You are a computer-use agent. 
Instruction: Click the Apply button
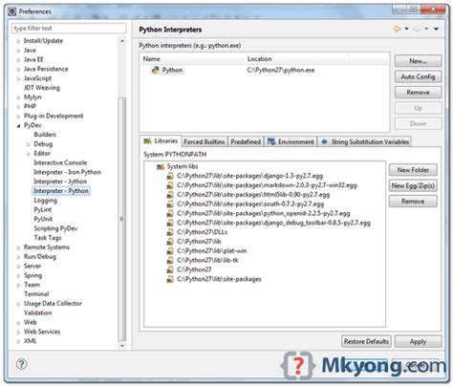click(418, 341)
